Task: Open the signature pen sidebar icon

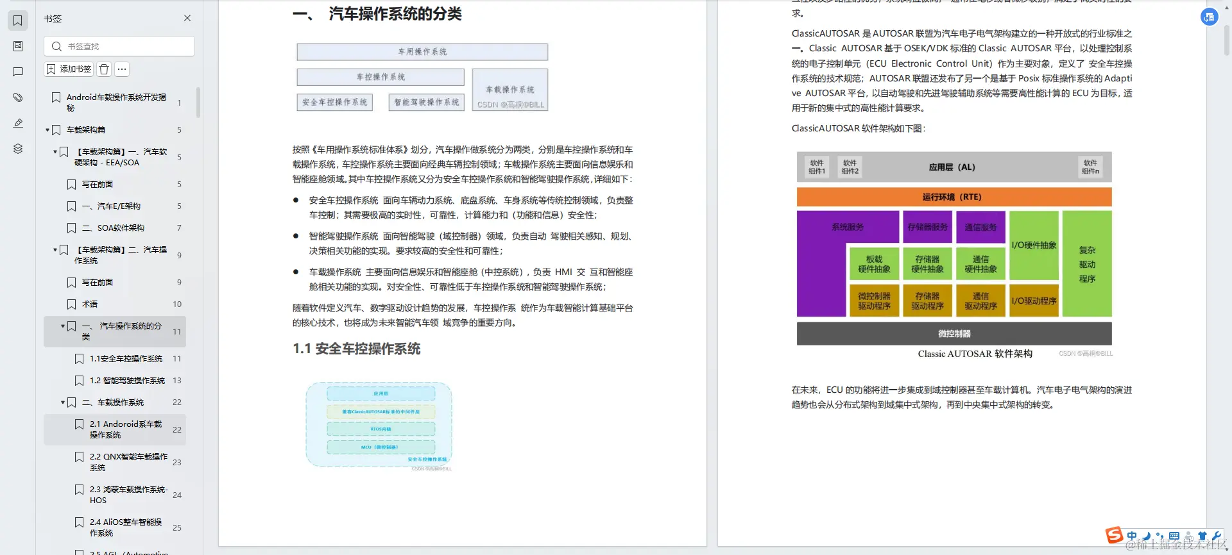Action: click(18, 123)
